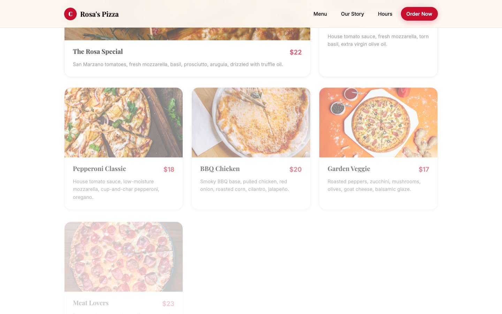Click the Order Now button
502x314 pixels.
click(x=419, y=14)
